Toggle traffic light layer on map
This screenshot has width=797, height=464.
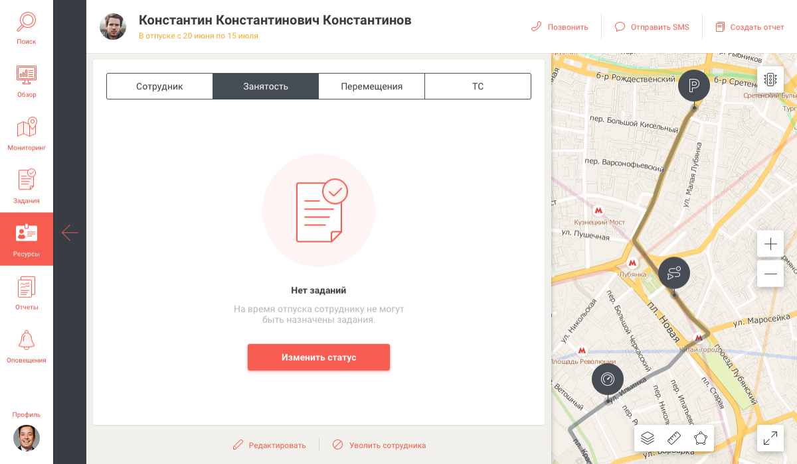click(770, 80)
